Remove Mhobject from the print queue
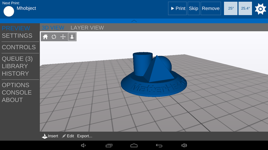268x150 pixels. tap(211, 8)
